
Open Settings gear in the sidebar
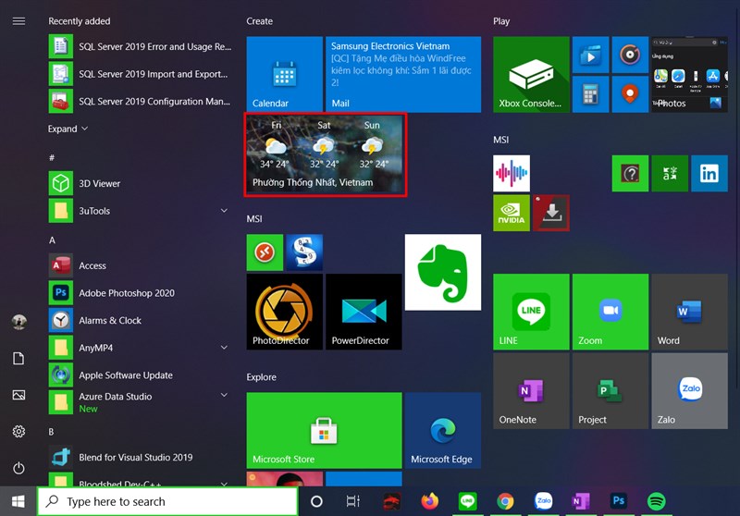coord(18,432)
